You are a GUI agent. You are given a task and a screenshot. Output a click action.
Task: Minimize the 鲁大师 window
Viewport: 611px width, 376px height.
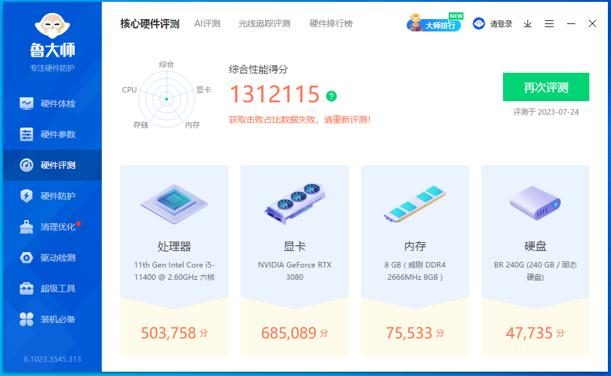click(x=571, y=24)
